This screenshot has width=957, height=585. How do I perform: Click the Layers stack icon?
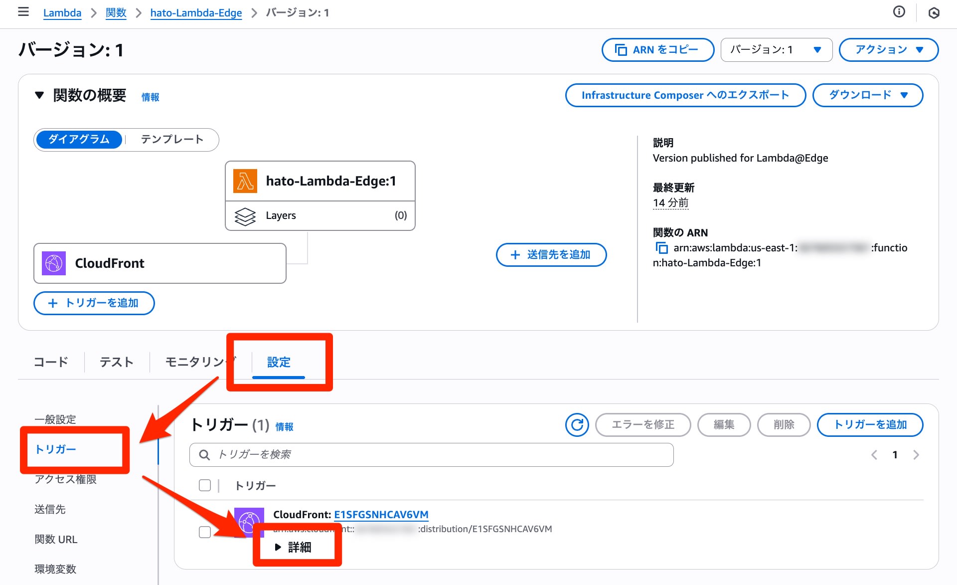pos(245,216)
